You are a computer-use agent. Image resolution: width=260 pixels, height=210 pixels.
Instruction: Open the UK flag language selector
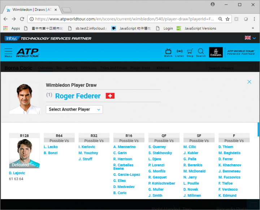pos(250,38)
